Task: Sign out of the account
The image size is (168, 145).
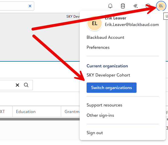Action: click(95, 133)
